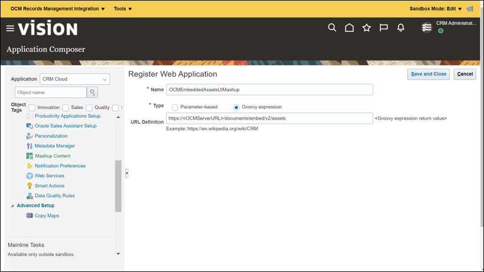The height and width of the screenshot is (272, 484).
Task: Click the Personalization icon
Action: (29, 136)
